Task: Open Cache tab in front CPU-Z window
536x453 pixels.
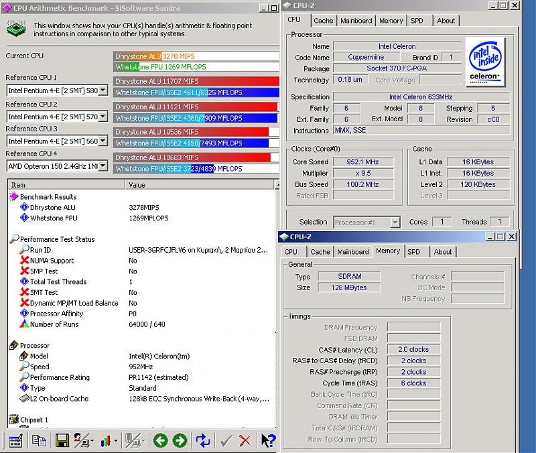Action: click(320, 252)
